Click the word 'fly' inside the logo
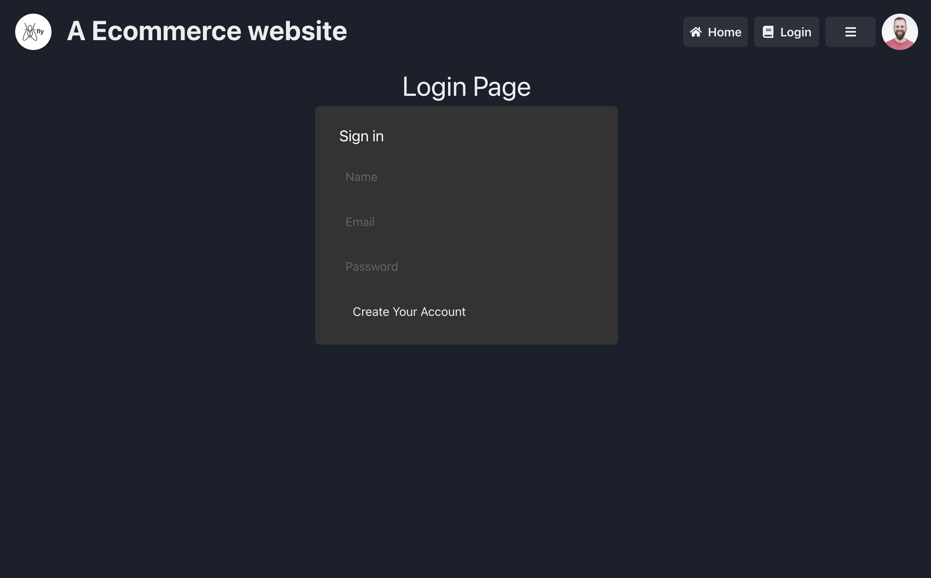Image resolution: width=931 pixels, height=578 pixels. tap(40, 32)
